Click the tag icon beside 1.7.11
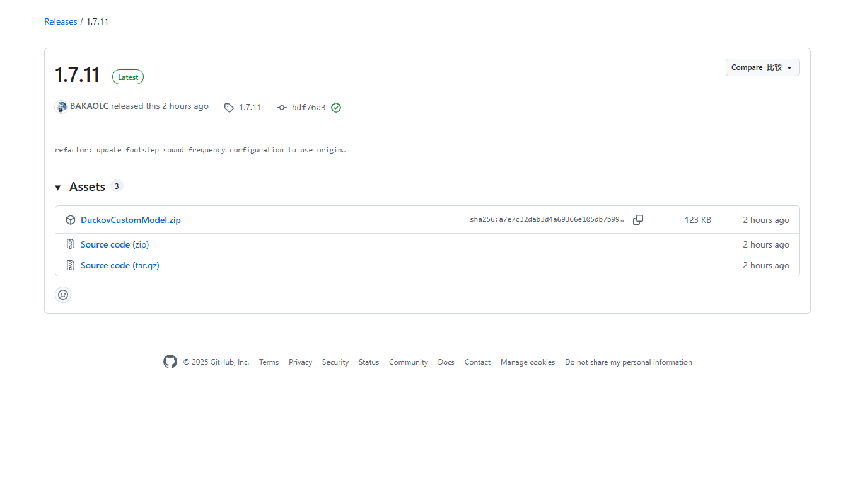 229,108
